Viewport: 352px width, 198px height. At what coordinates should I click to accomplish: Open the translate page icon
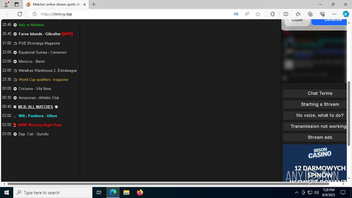click(x=236, y=14)
